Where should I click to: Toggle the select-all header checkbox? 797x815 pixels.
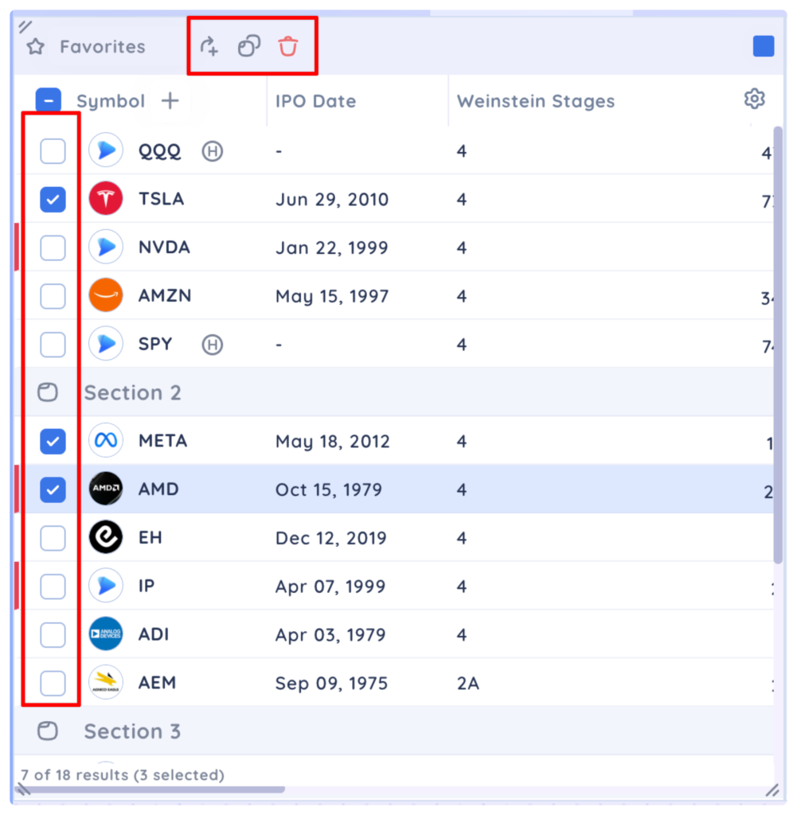[x=49, y=101]
